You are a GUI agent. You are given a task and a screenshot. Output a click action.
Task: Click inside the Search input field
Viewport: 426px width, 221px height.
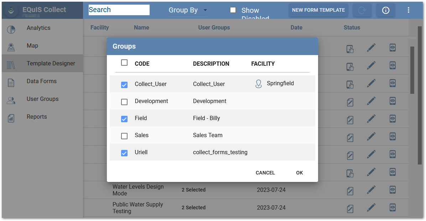coord(119,10)
